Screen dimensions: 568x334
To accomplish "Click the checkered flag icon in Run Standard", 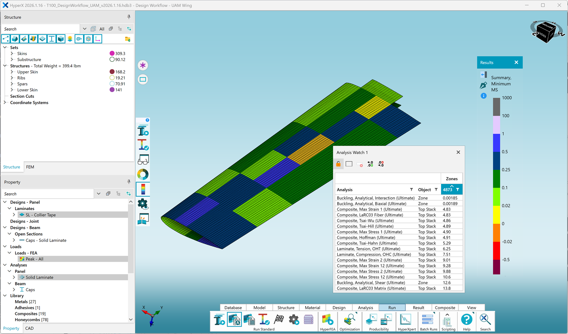I will click(279, 320).
